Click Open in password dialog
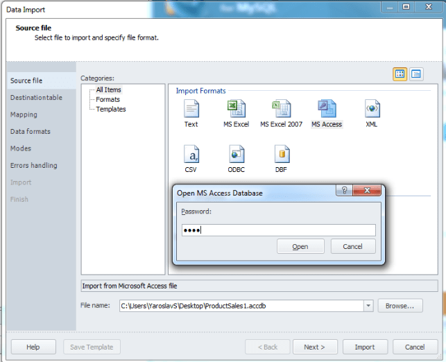This screenshot has height=362, width=446. 300,246
